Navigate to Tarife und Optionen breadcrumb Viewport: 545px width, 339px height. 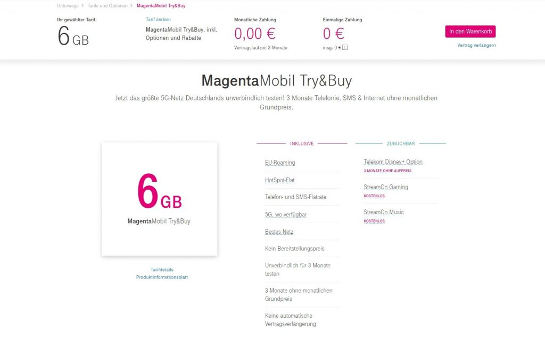[x=108, y=5]
